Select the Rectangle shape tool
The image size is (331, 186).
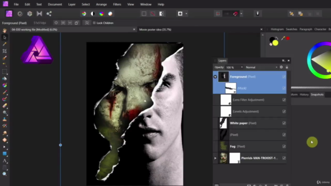pos(5,154)
